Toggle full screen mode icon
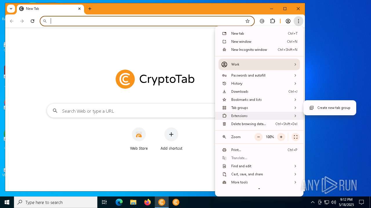This screenshot has height=208, width=371. pos(296,137)
